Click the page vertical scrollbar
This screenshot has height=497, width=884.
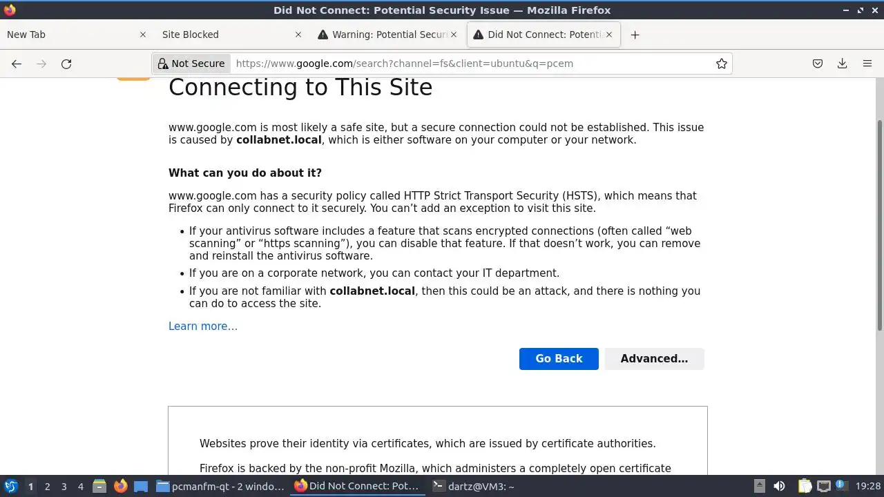(879, 225)
